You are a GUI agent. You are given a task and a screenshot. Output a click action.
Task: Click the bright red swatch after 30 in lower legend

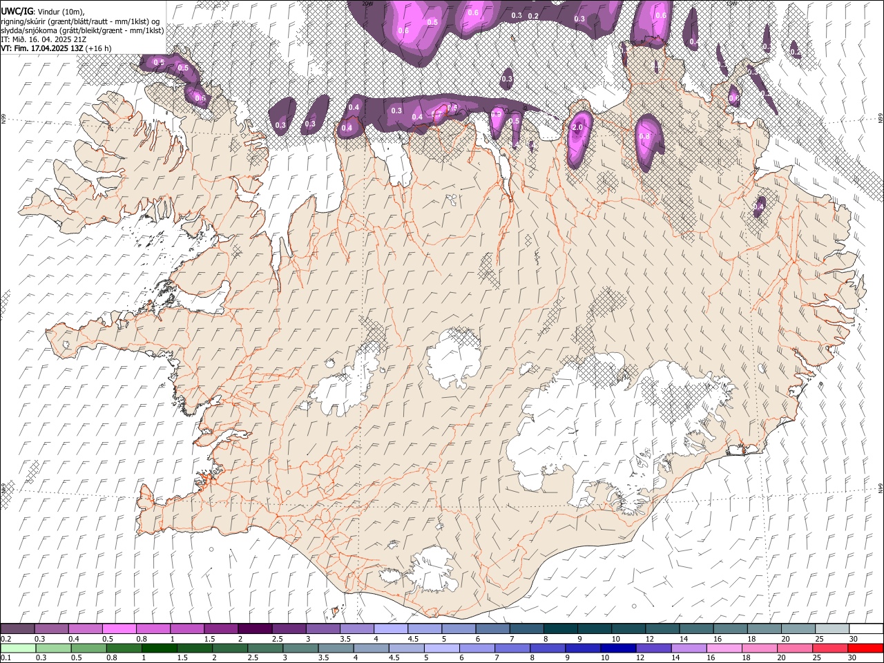coord(865,648)
